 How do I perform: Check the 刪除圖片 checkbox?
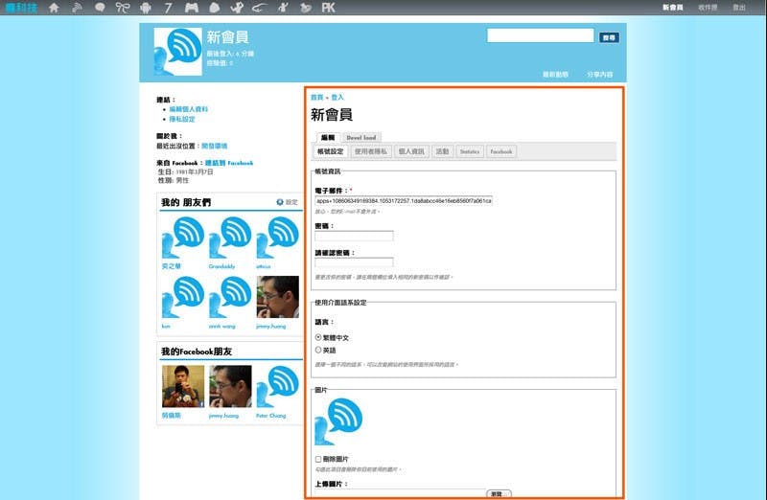(x=318, y=460)
